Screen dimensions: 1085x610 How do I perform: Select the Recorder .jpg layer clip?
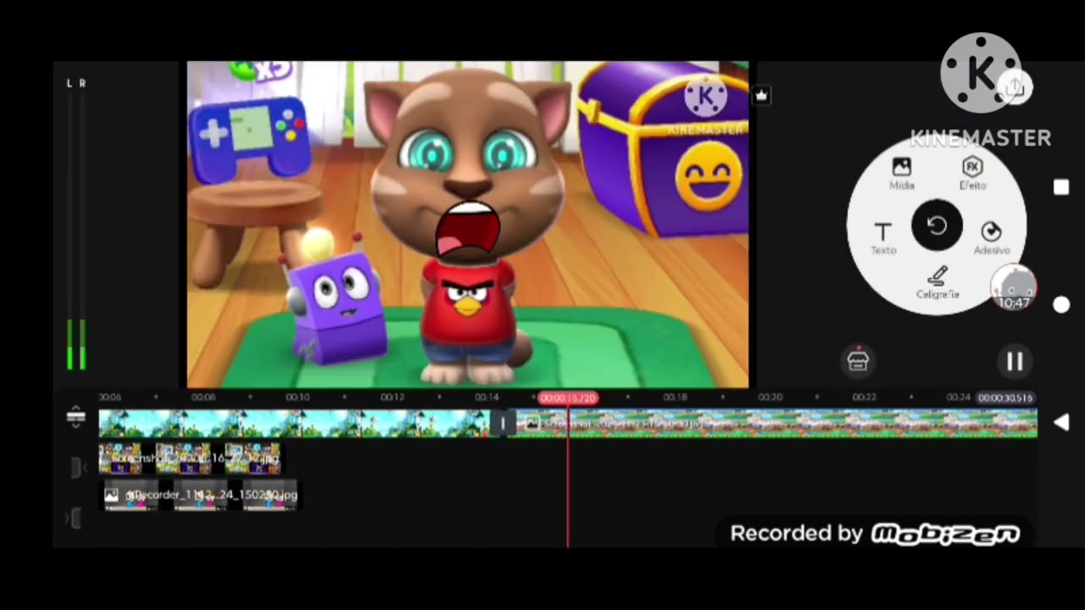click(200, 495)
